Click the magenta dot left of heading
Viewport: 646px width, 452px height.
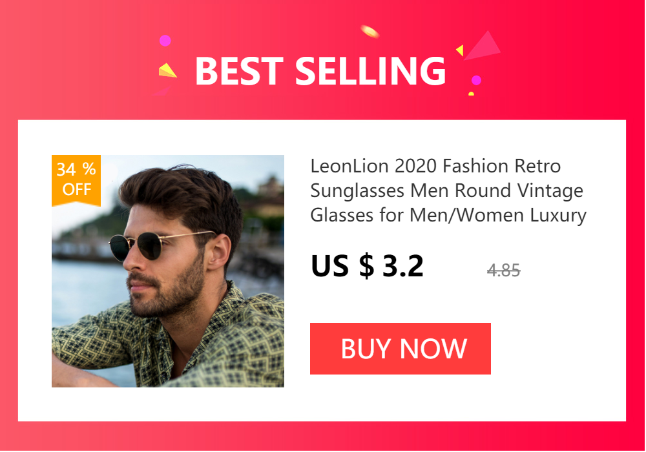[x=165, y=41]
